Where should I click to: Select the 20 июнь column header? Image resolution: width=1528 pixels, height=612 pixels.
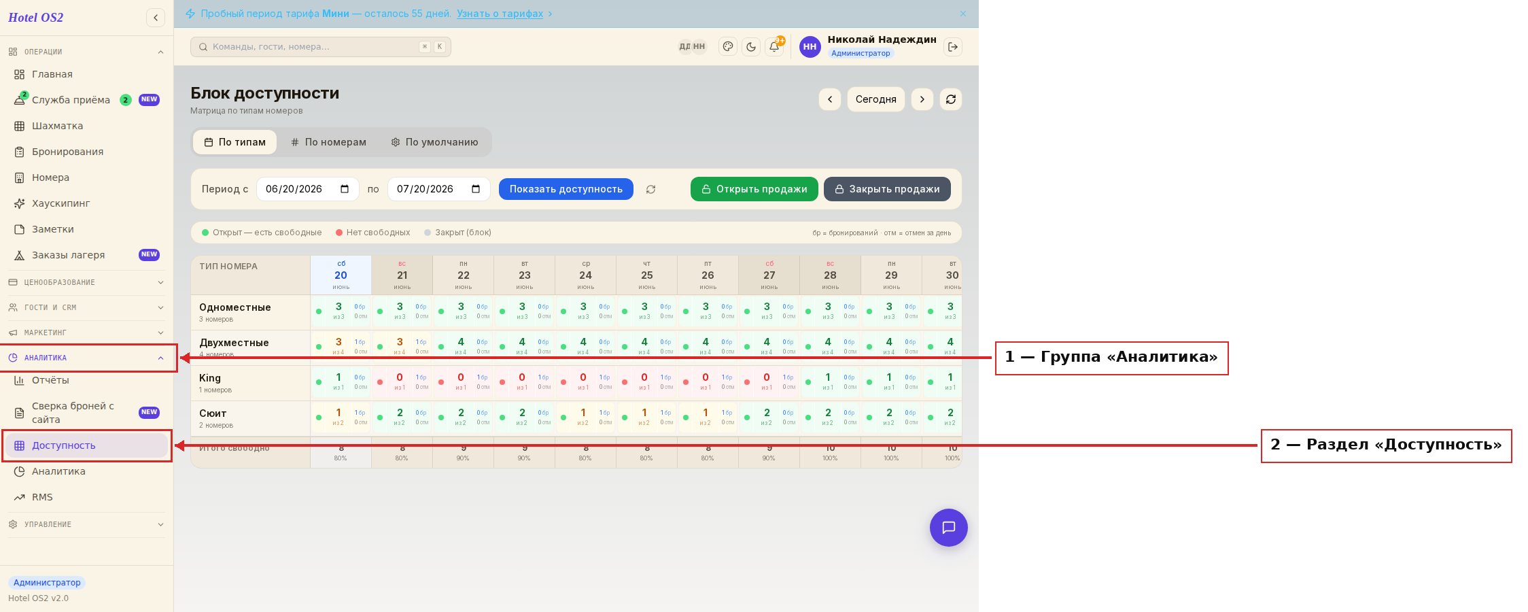coord(341,275)
